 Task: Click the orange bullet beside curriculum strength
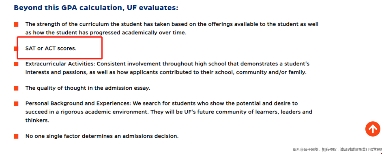tap(16, 25)
